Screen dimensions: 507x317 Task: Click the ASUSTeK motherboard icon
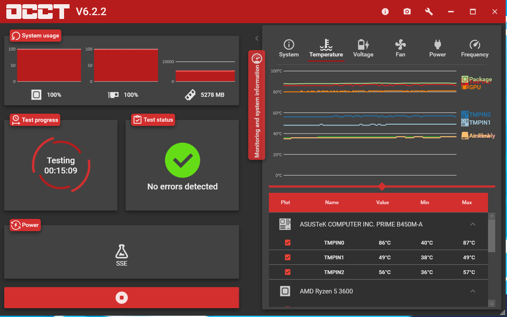coord(285,224)
